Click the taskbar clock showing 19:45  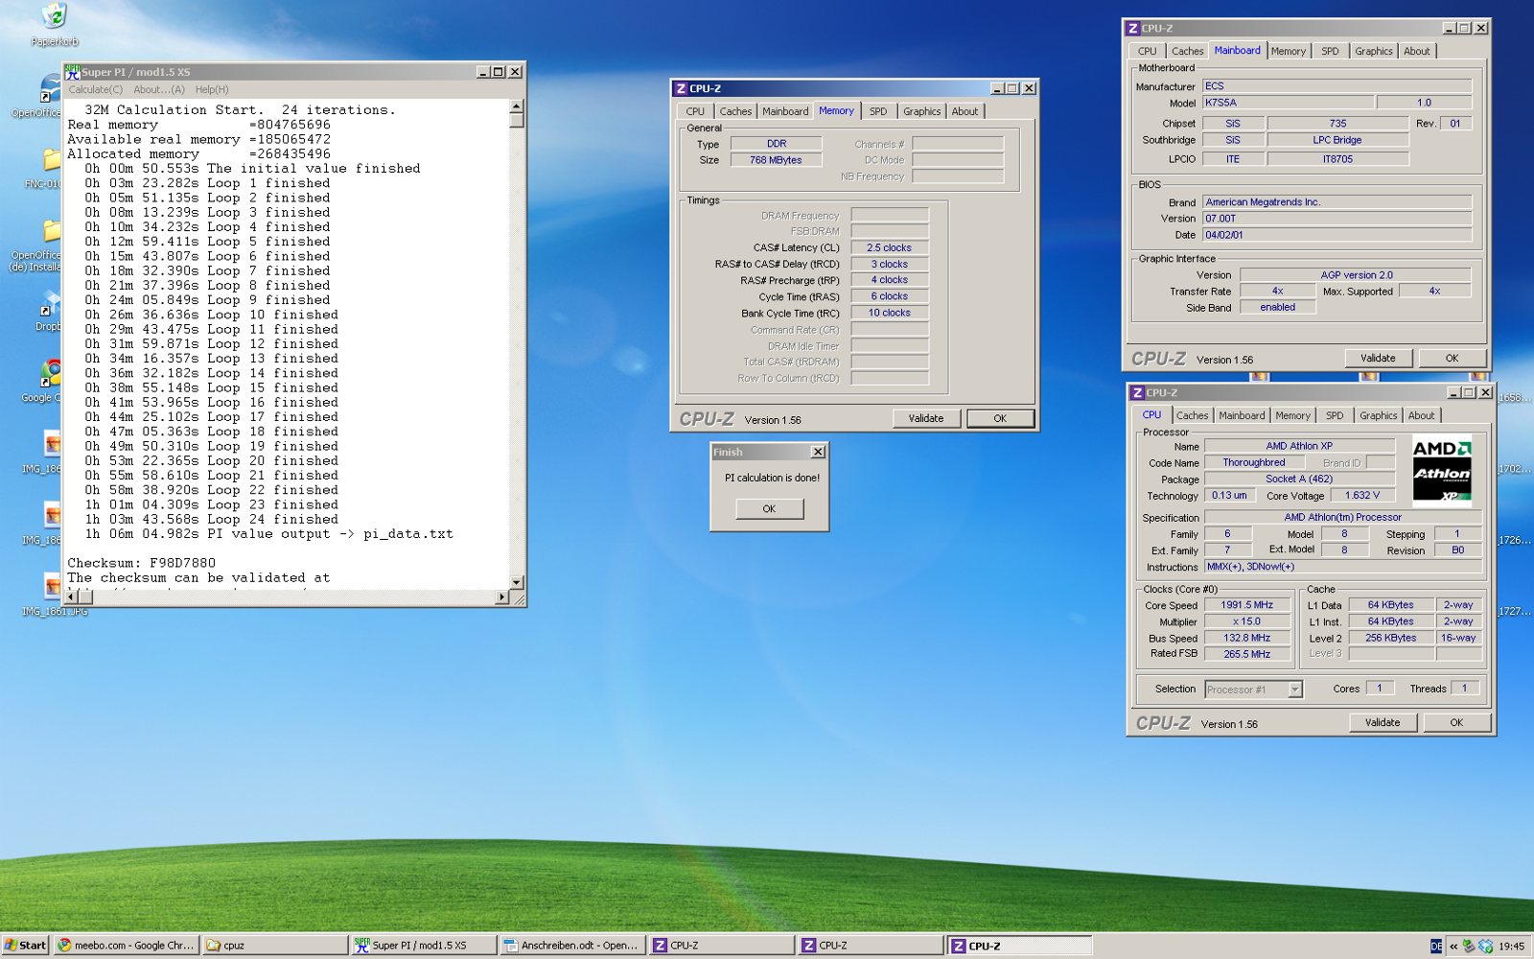pyautogui.click(x=1512, y=947)
